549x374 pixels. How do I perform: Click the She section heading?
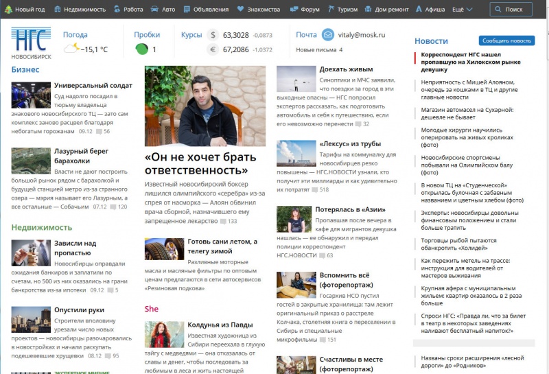pyautogui.click(x=151, y=309)
